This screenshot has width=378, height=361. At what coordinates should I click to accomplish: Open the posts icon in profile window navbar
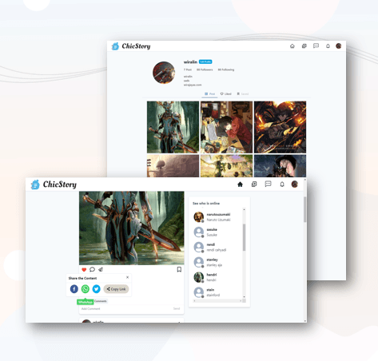[x=304, y=46]
